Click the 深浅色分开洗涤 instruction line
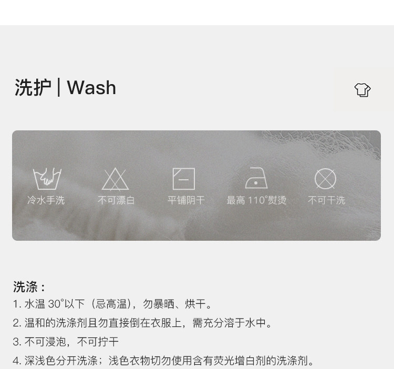394x369 pixels. coord(163,361)
